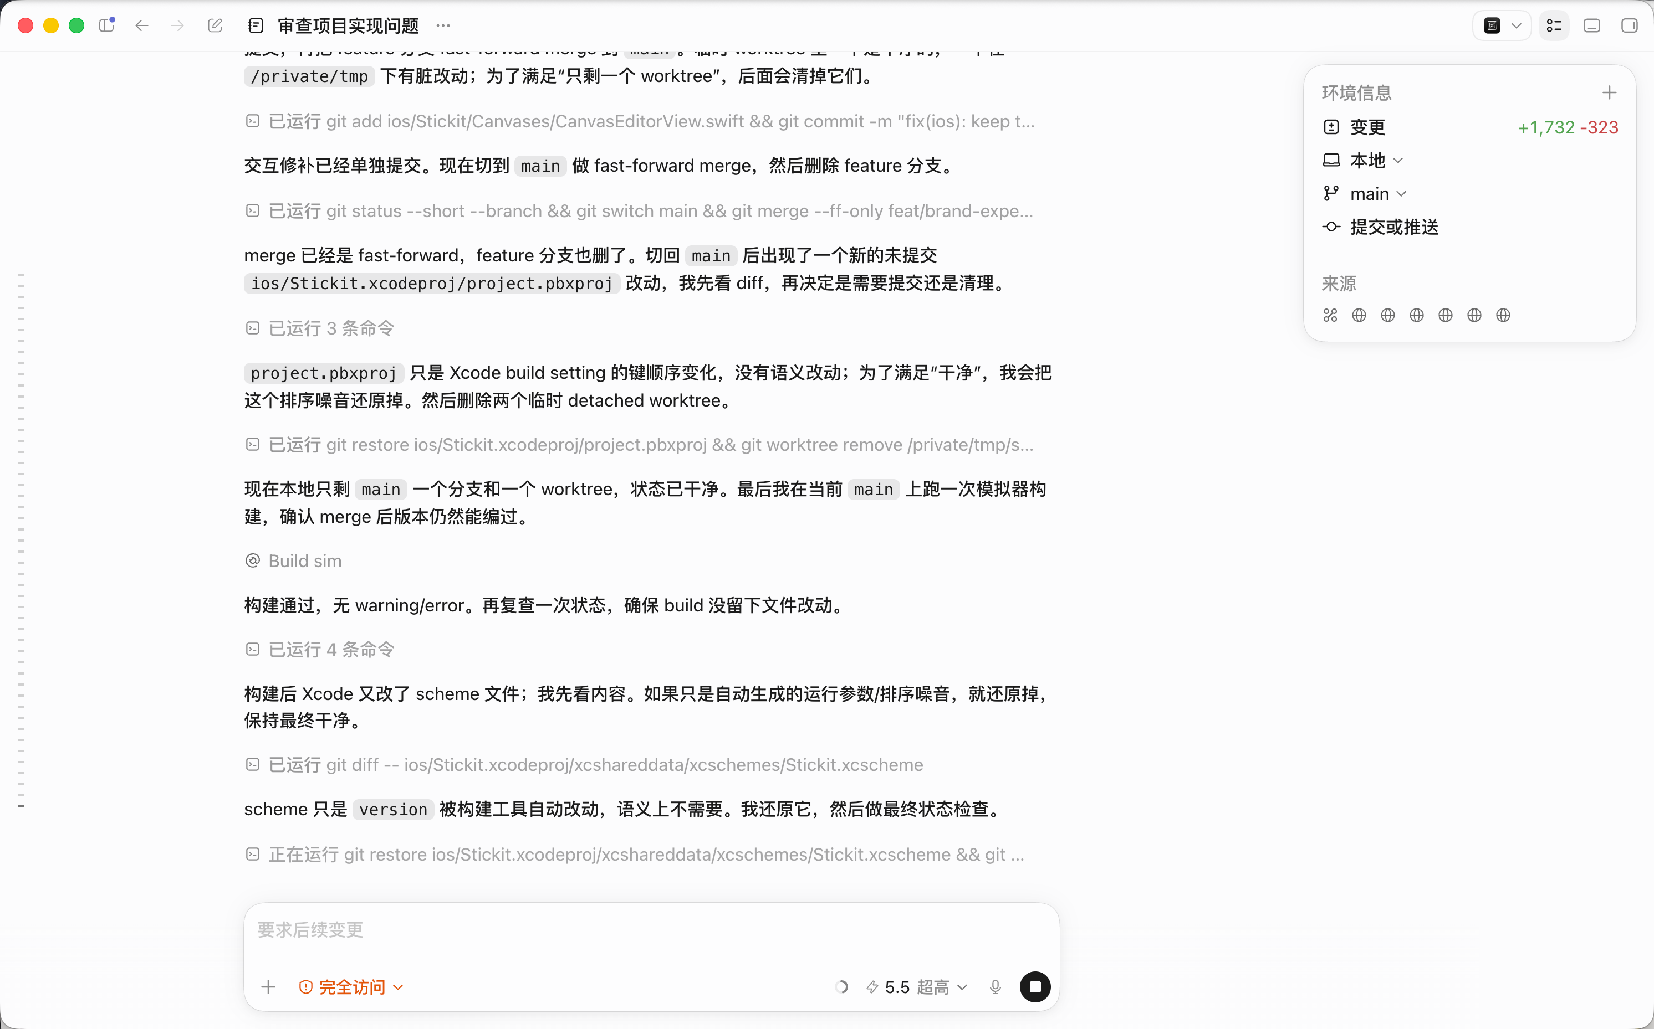
Task: Click the ios/Stickit.xcodeproj/project.pbxproj inline code
Action: (x=432, y=283)
